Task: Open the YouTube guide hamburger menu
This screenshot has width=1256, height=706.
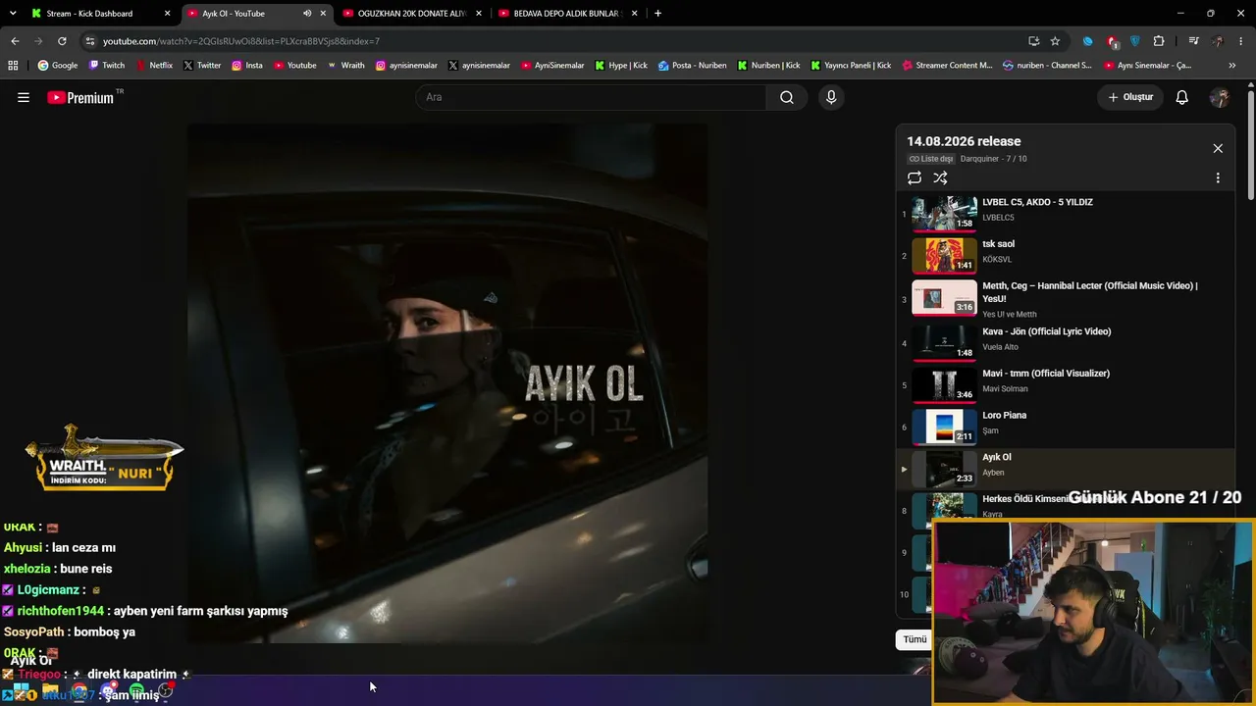Action: [24, 97]
